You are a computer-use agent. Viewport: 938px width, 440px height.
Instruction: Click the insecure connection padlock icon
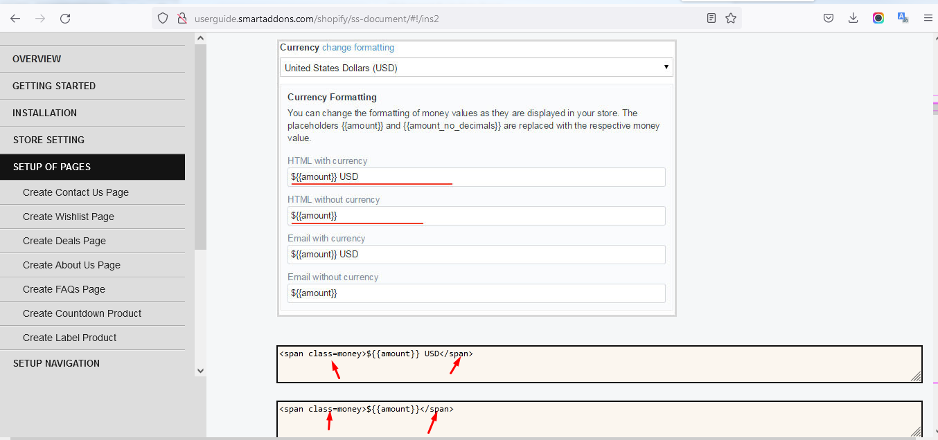pos(182,19)
